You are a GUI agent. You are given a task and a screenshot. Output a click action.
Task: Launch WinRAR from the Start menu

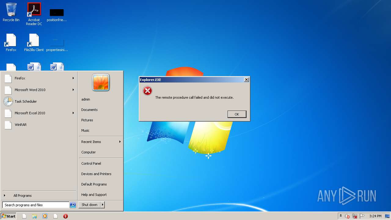tap(39, 125)
